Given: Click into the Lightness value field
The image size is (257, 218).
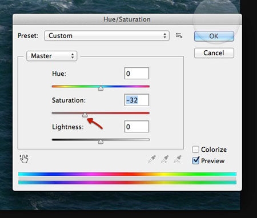Looking at the screenshot, I should [x=136, y=127].
